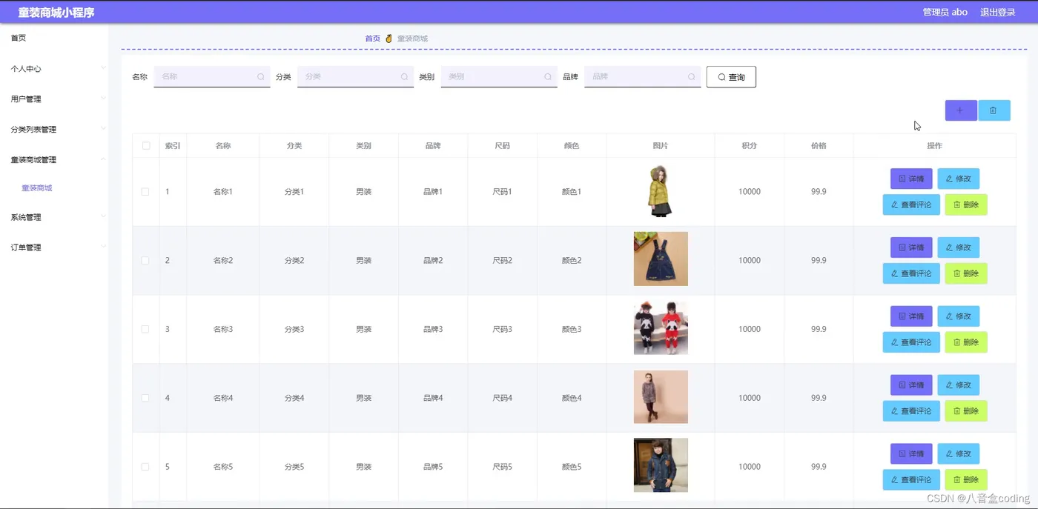Viewport: 1038px width, 509px height.
Task: Expand 系统管理 sidebar menu arrow
Action: [x=103, y=216]
